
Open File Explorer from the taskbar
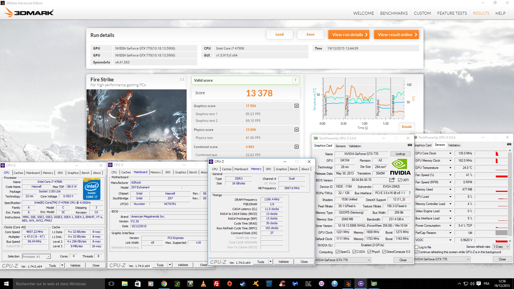pos(124,284)
